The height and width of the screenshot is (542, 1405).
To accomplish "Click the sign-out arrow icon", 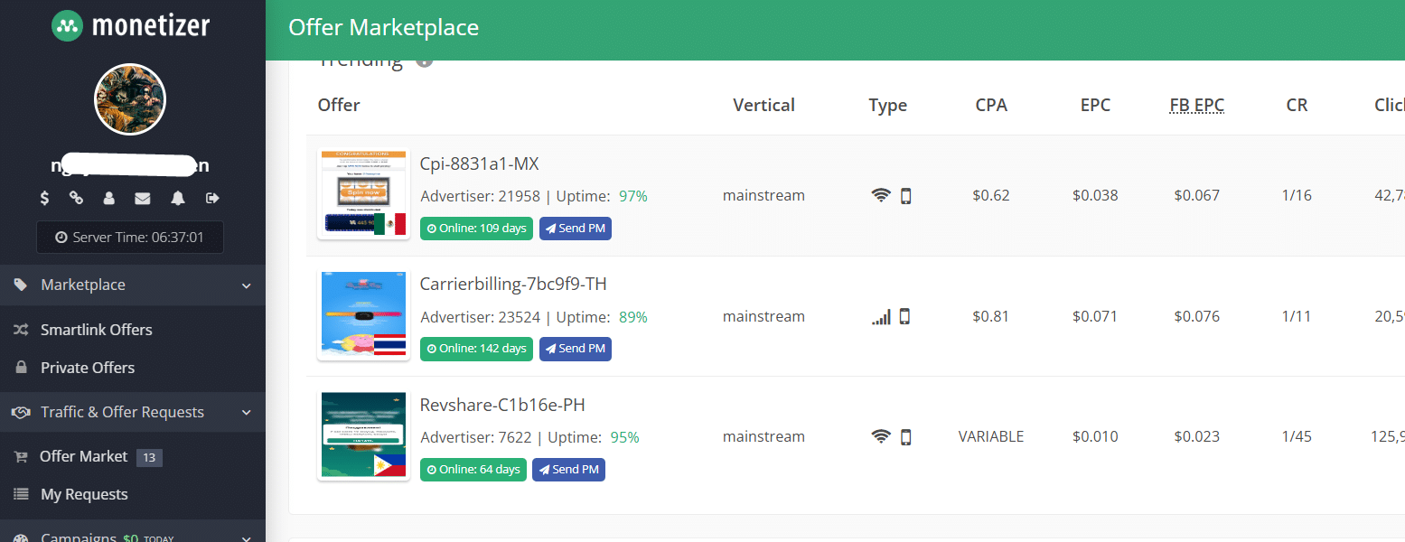I will tap(212, 198).
